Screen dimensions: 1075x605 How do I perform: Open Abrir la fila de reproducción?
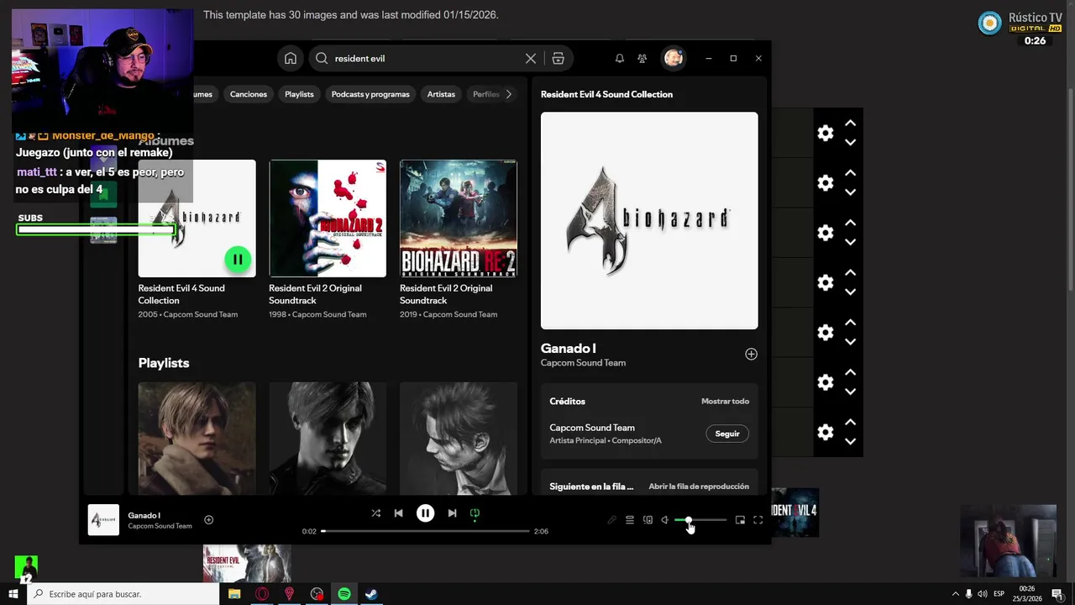tap(699, 487)
